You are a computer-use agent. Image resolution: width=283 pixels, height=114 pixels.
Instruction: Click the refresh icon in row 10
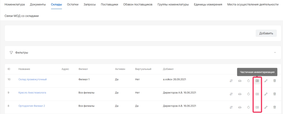[x=248, y=81]
